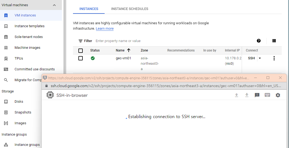Click the nic0 link under Internal IP
This screenshot has width=289, height=148.
pos(230,64)
